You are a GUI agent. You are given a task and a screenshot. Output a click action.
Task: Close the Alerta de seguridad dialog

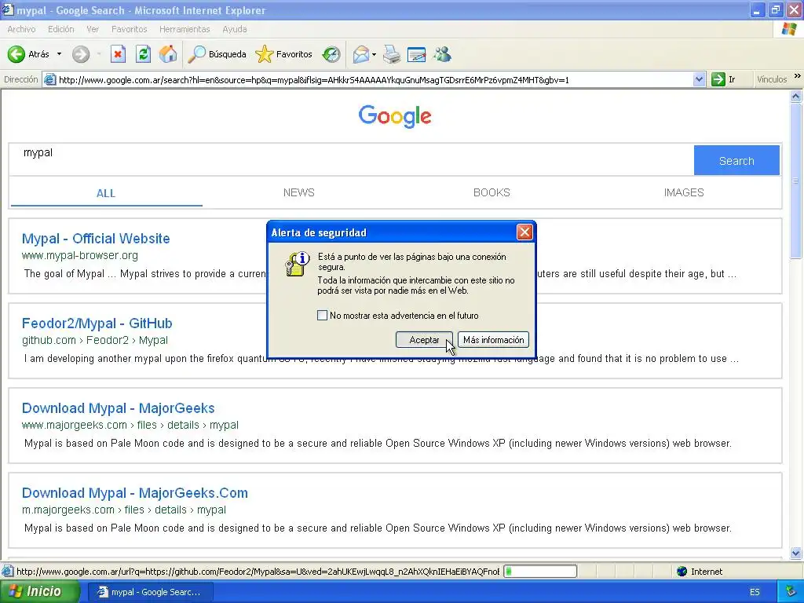point(524,232)
